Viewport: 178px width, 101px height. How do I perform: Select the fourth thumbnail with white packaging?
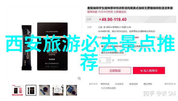click(58, 90)
